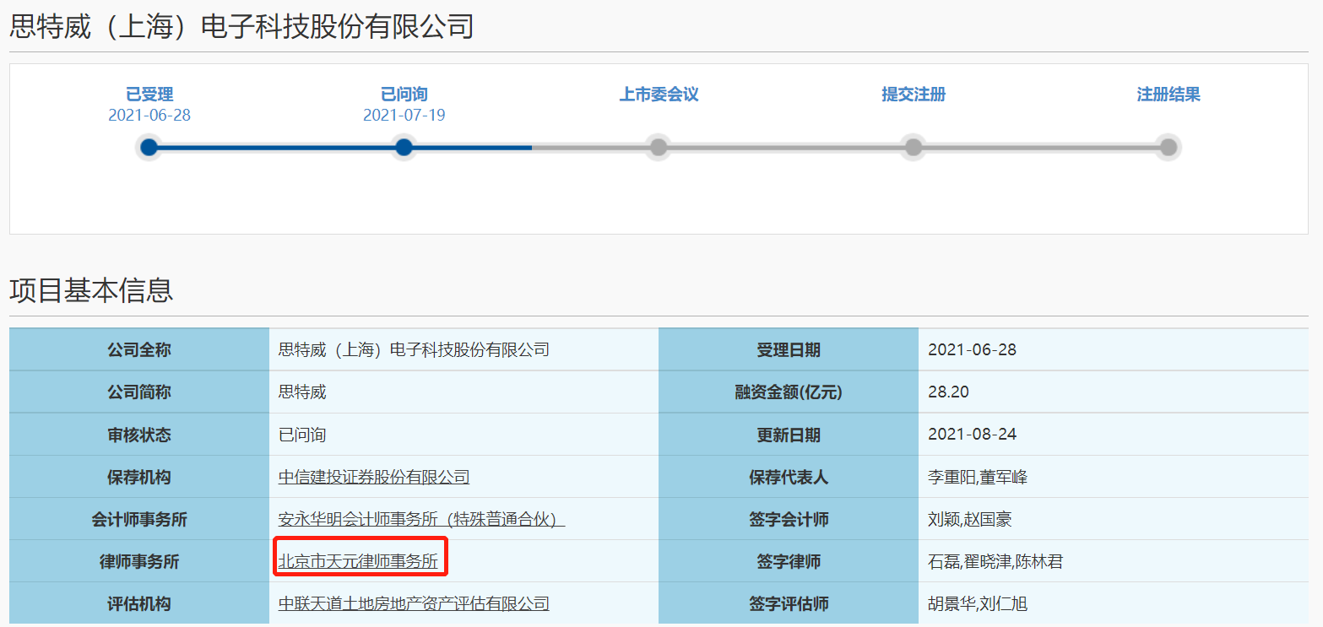This screenshot has width=1323, height=627.
Task: Click the 已问询 progress step dot
Action: click(x=404, y=148)
